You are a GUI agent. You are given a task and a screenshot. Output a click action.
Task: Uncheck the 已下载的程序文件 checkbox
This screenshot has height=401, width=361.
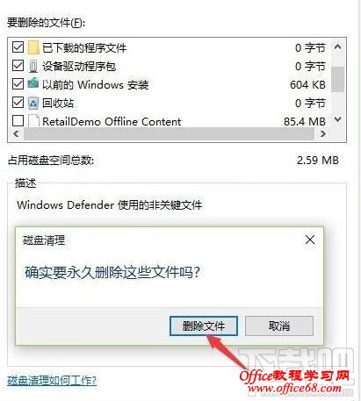(18, 47)
